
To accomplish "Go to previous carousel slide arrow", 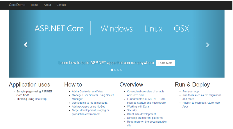I will pyautogui.click(x=26, y=45).
